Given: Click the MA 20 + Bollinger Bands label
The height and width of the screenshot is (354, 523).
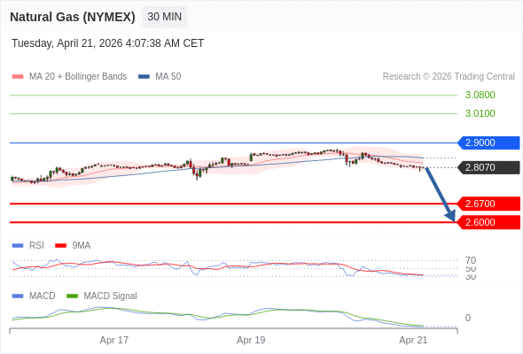Looking at the screenshot, I should click(x=78, y=77).
